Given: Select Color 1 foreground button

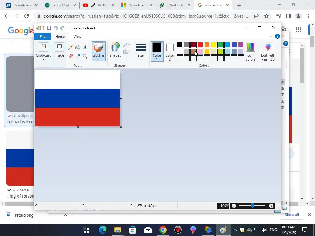Looking at the screenshot, I should click(157, 51).
